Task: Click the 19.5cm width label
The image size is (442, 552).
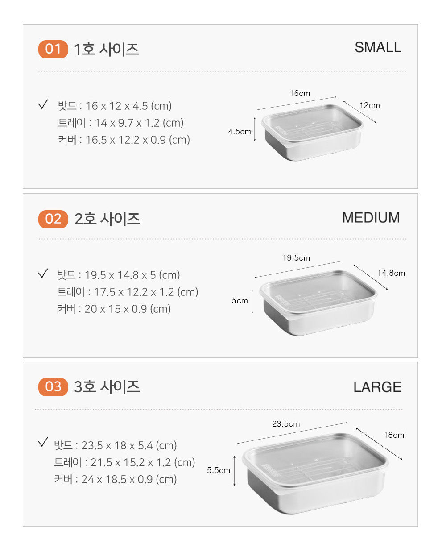Action: tap(296, 258)
